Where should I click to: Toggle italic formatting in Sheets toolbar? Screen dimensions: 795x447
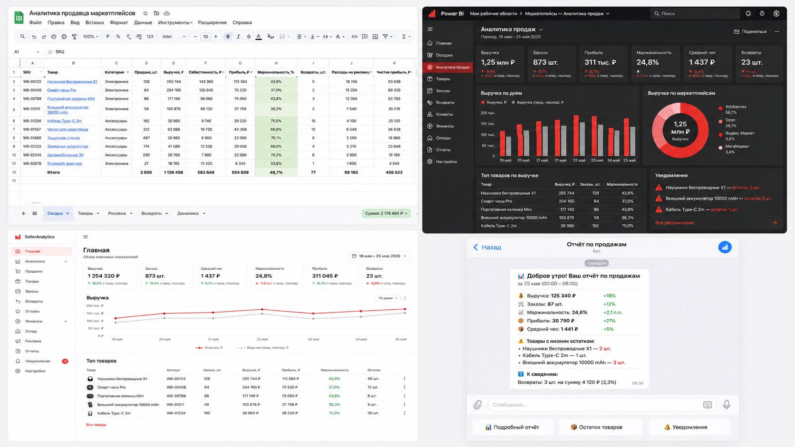point(238,37)
